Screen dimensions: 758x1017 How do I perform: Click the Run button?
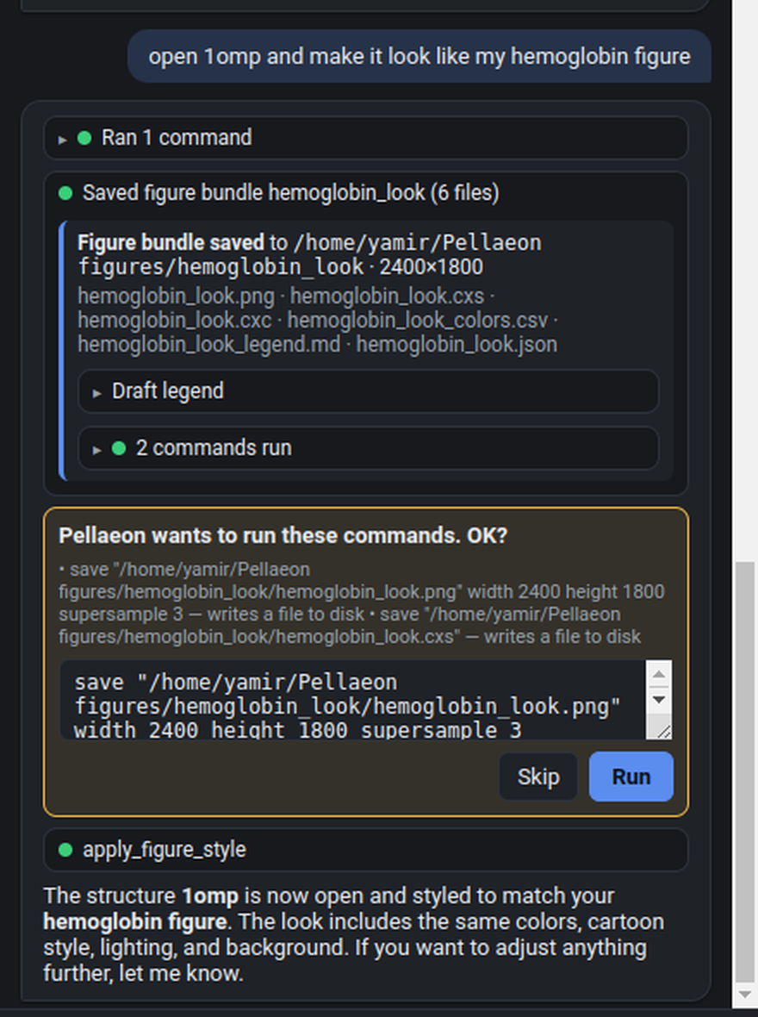[x=631, y=777]
